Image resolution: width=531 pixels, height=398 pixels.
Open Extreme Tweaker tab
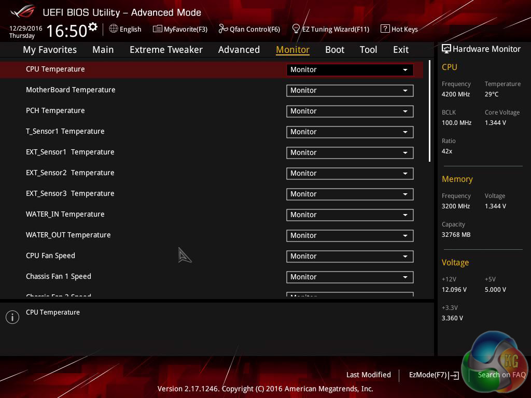pyautogui.click(x=166, y=50)
